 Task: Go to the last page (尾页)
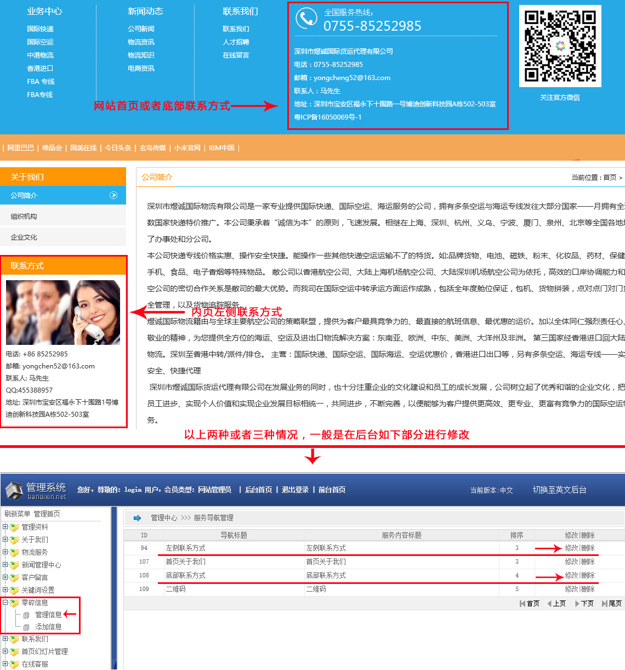[x=612, y=603]
